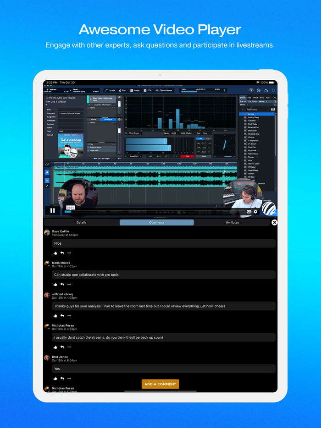This screenshot has height=428, width=321.
Task: Click the DDP button in the toolbar
Action: click(148, 90)
